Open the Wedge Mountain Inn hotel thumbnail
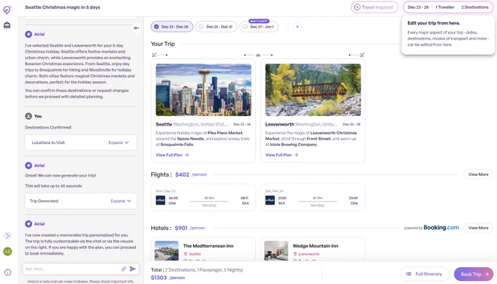This screenshot has width=497, height=284. tap(276, 250)
